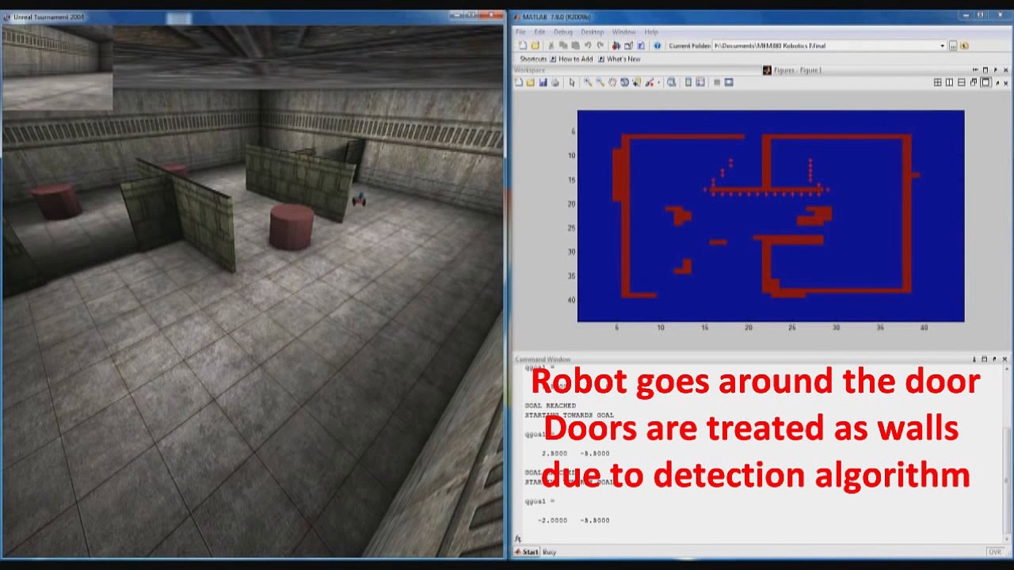Click the Copy icon in MATLAB toolbar
1014x570 pixels.
coord(563,45)
